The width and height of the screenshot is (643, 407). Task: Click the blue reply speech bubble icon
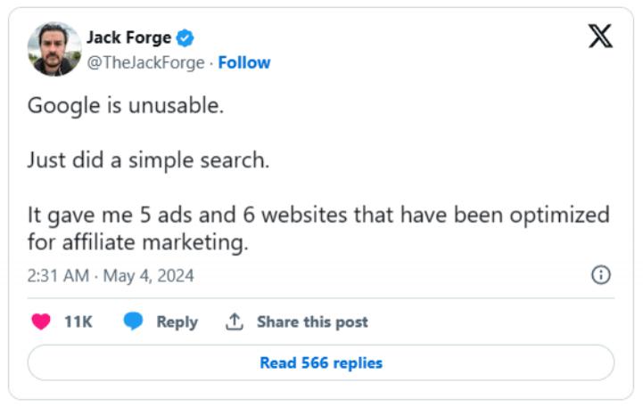134,322
